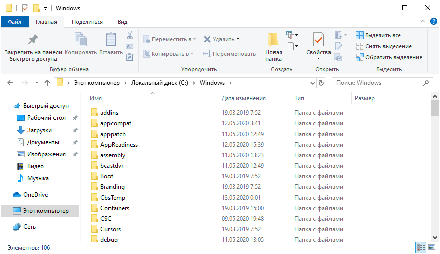Screen dimensions: 440x254
Task: Click the Cut scissors icon
Action: pos(129,36)
